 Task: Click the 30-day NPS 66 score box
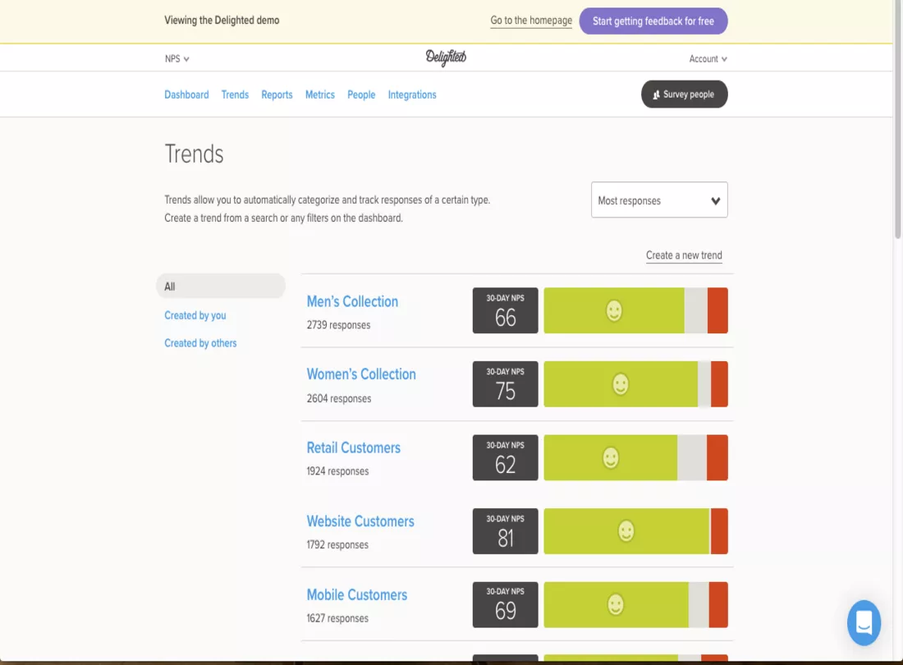click(x=505, y=310)
